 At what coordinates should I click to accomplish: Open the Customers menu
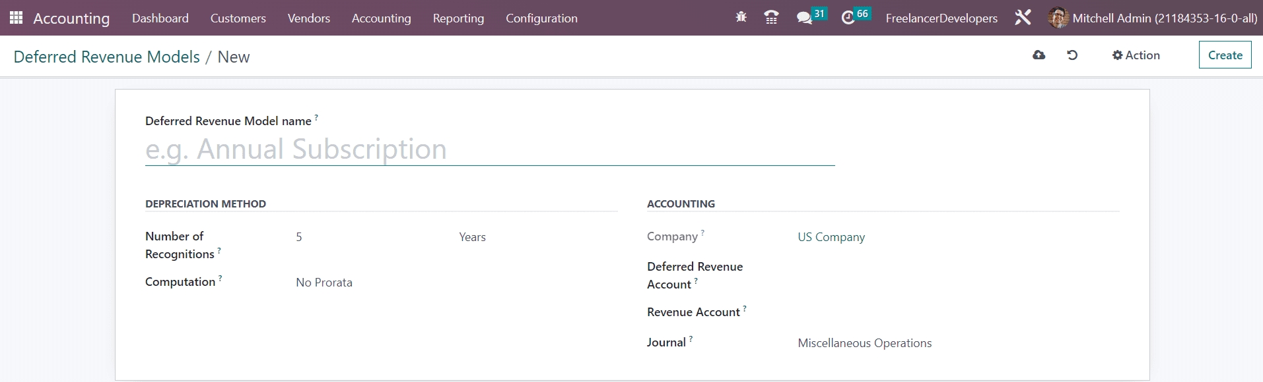tap(238, 18)
